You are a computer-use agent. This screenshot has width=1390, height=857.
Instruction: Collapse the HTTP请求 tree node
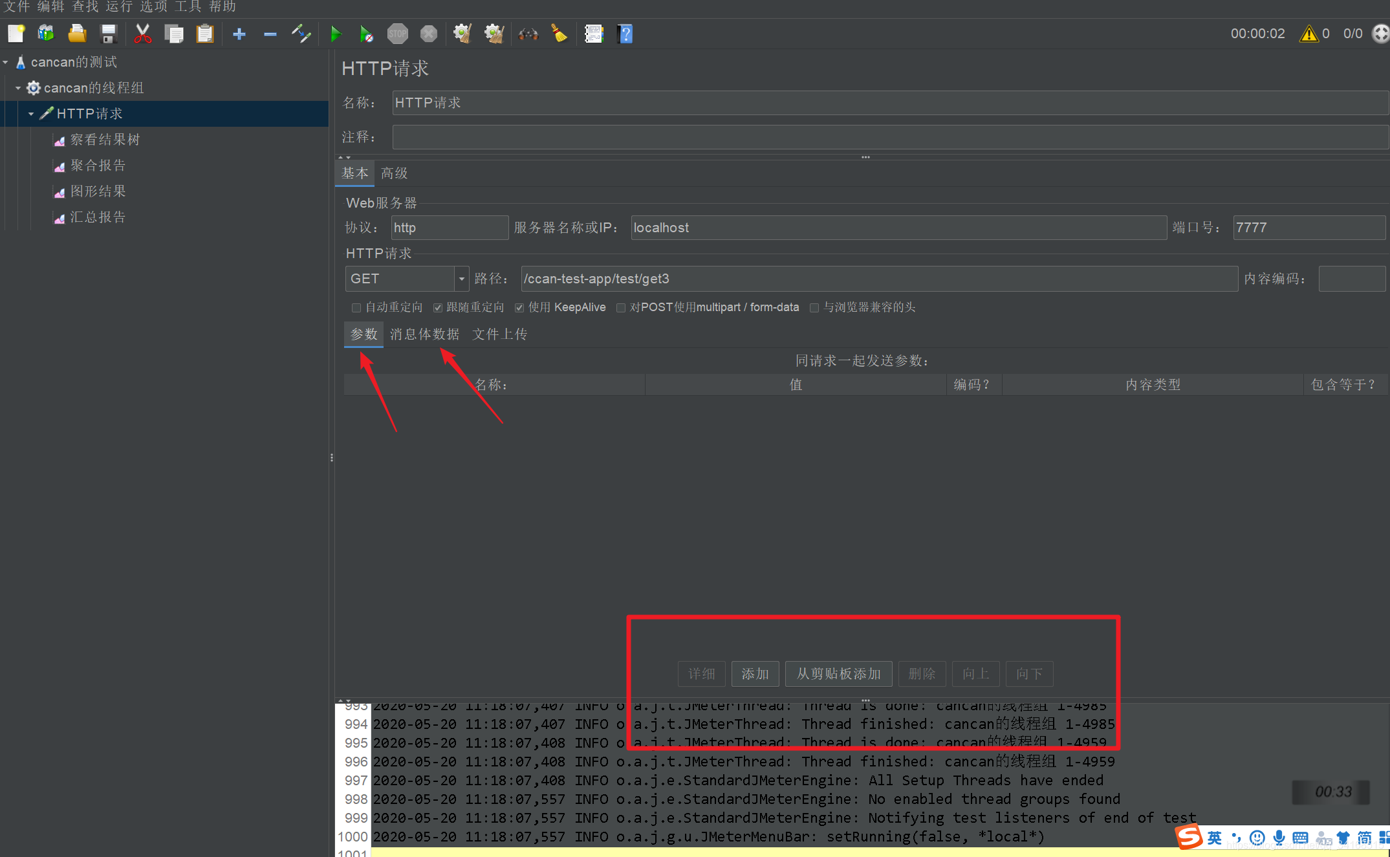click(x=31, y=114)
